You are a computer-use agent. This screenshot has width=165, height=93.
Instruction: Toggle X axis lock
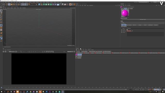tap(22, 4)
